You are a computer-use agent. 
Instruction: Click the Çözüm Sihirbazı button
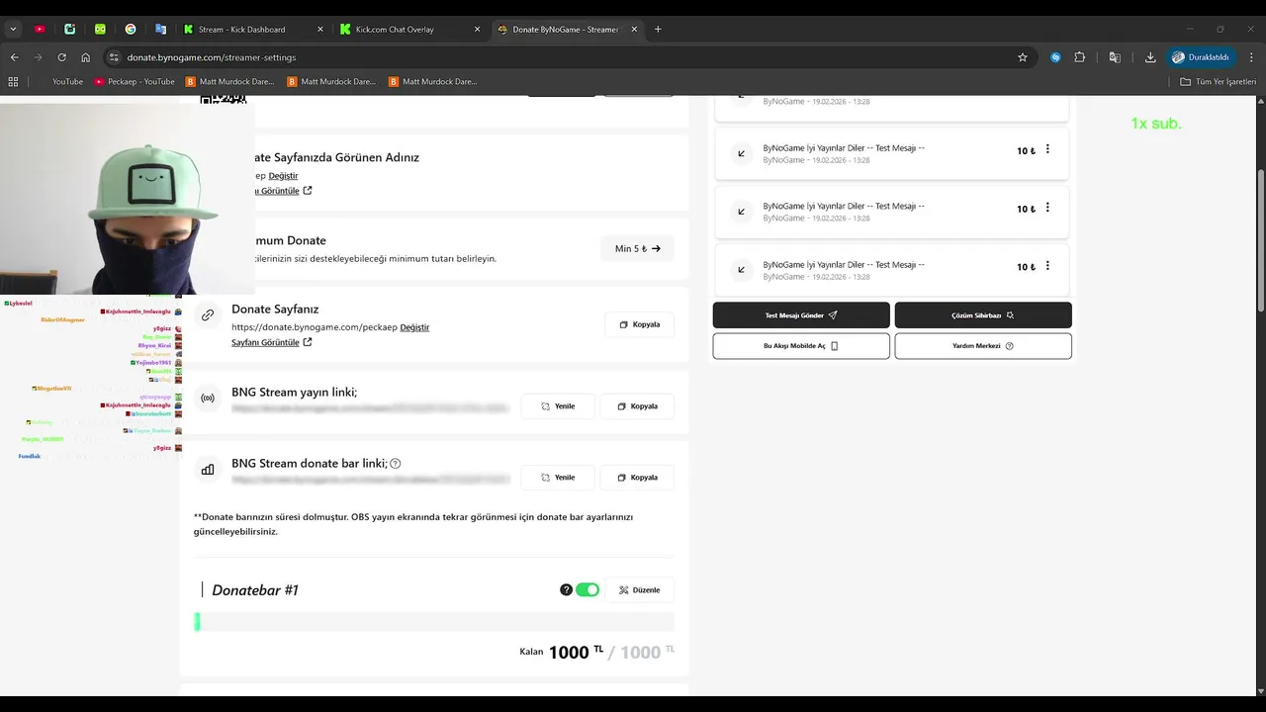pos(983,315)
